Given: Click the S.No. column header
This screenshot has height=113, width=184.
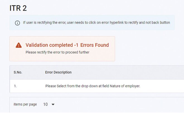Looking at the screenshot, I should click(18, 72).
